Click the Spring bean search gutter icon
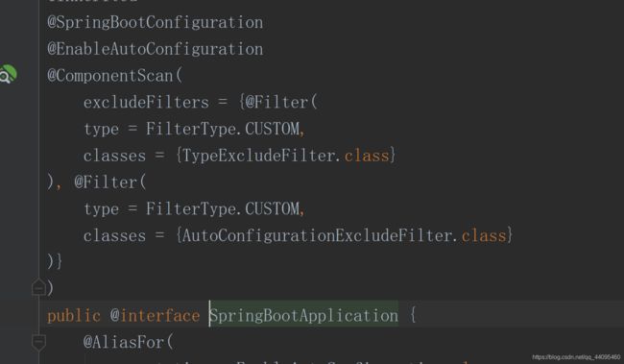The image size is (624, 364). pos(8,74)
